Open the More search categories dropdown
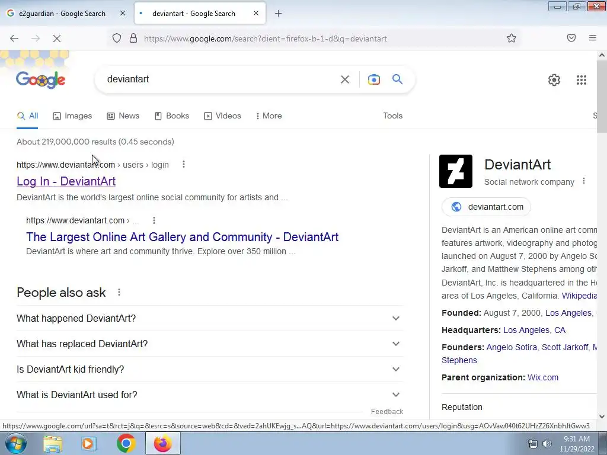 coord(269,116)
